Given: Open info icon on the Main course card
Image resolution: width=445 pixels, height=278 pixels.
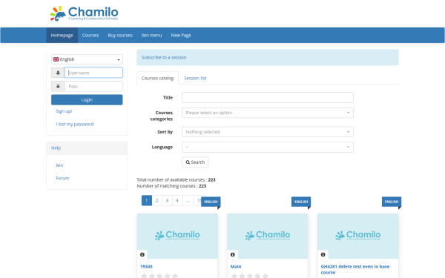Looking at the screenshot, I should click(232, 254).
